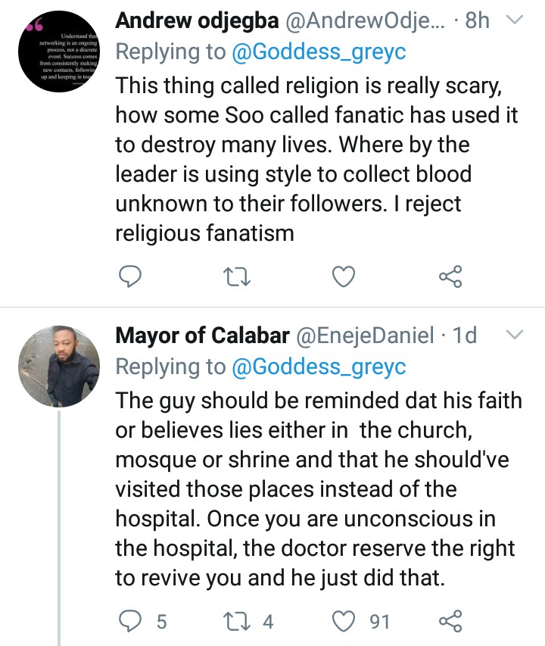Screen dimensions: 545x646
Task: Like Mayor of Calabar's tweet
Action: (x=344, y=622)
